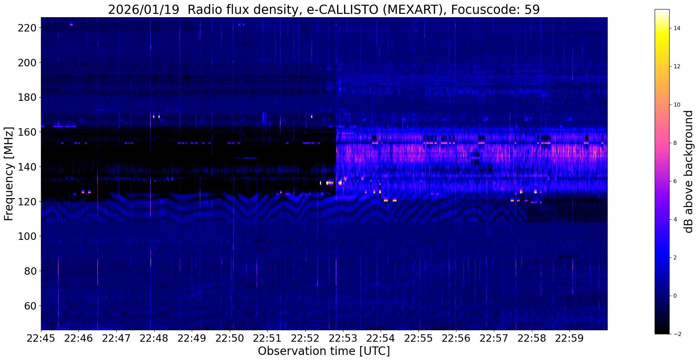
Task: Click the 'Observation time [UTC]' x-axis label
Action: (324, 351)
